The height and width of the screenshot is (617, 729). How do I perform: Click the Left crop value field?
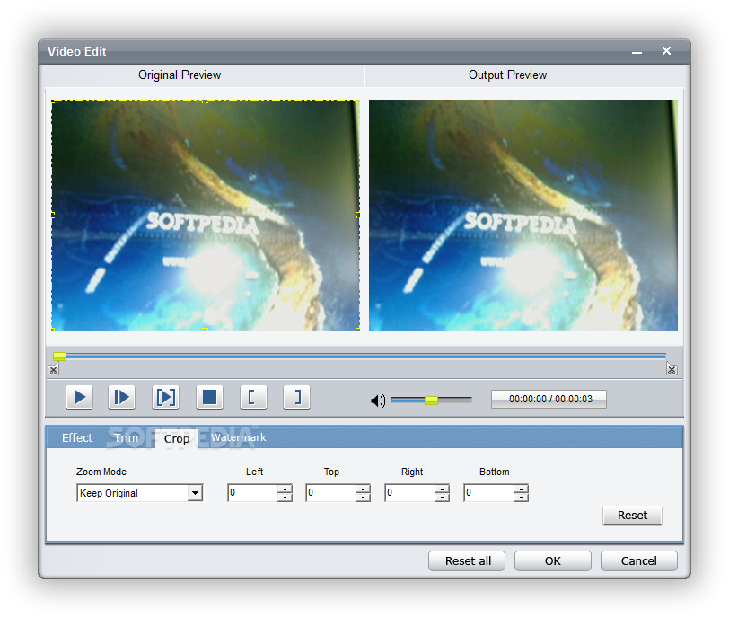[x=253, y=493]
